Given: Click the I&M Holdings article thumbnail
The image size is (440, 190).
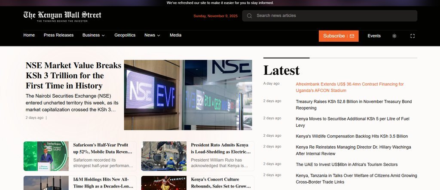Looking at the screenshot, I should click(46, 183).
